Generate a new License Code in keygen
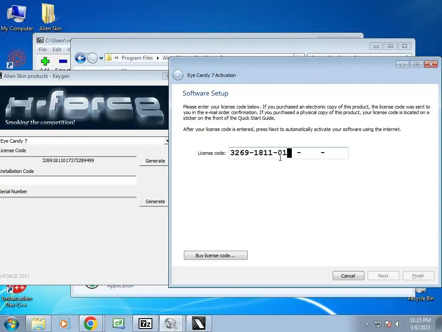Screen dimensions: 442x332 click(x=155, y=161)
